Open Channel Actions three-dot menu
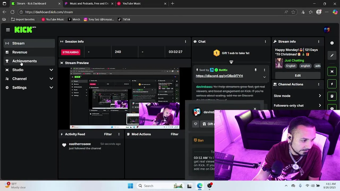The height and width of the screenshot is (191, 340). click(x=318, y=84)
